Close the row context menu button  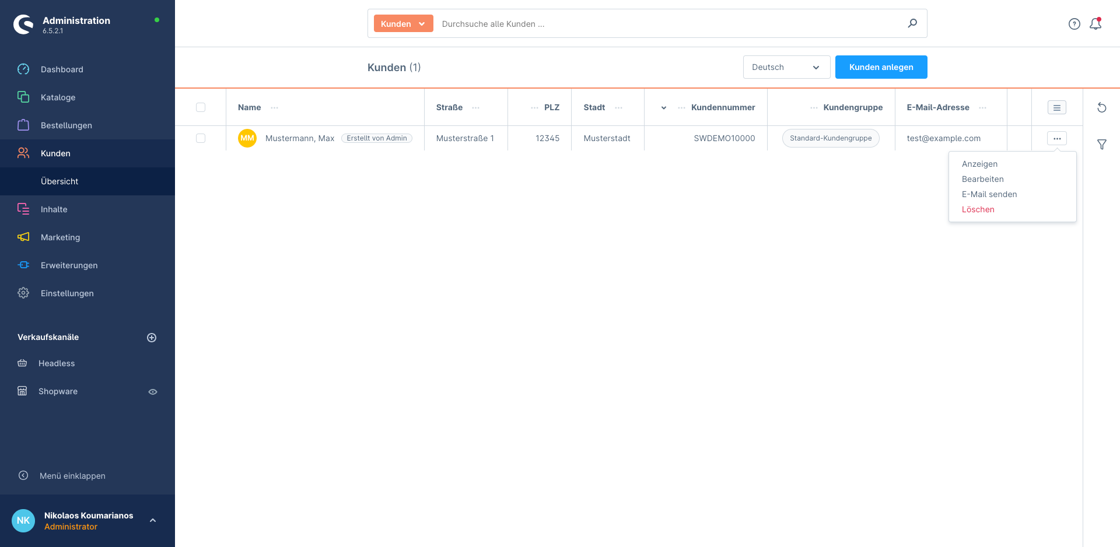pyautogui.click(x=1057, y=138)
